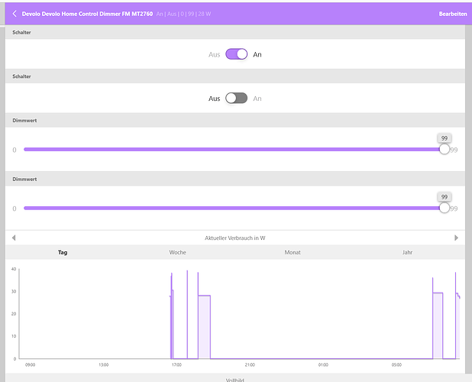Click the consumption block after 17:00 in chart

click(204, 326)
